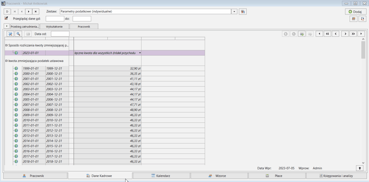Click the Dodaj button
369x182 pixels.
[x=356, y=12]
